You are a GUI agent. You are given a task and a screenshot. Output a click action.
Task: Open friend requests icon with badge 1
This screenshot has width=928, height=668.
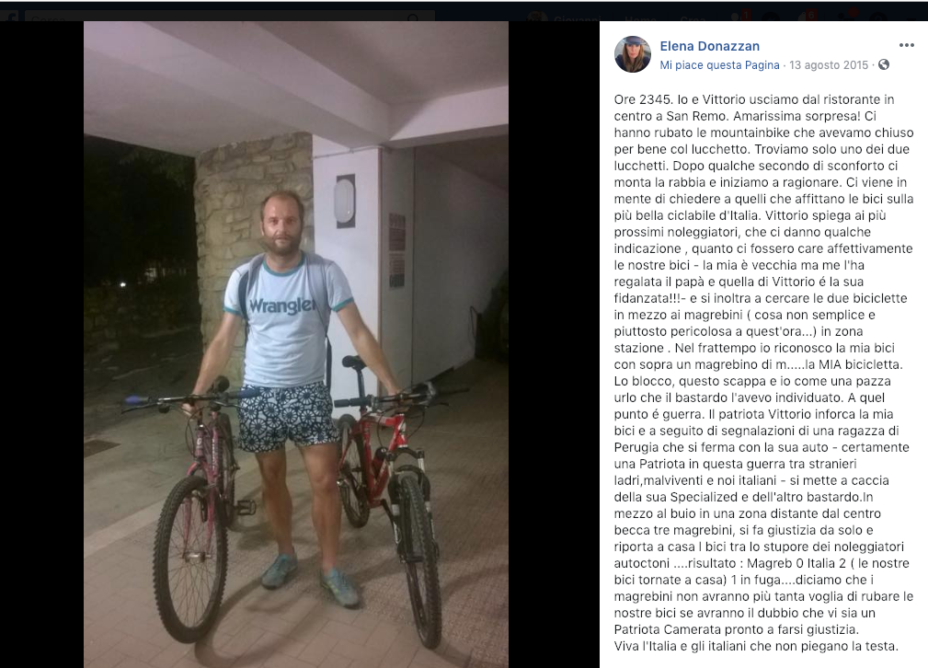point(739,16)
